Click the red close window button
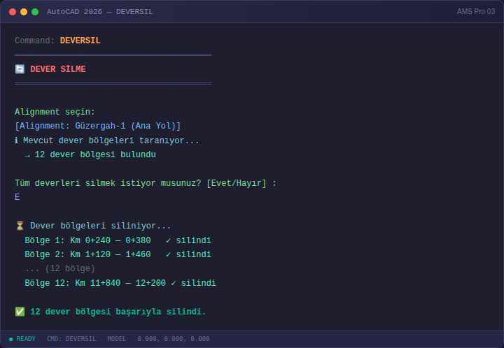The image size is (504, 348). coord(13,12)
